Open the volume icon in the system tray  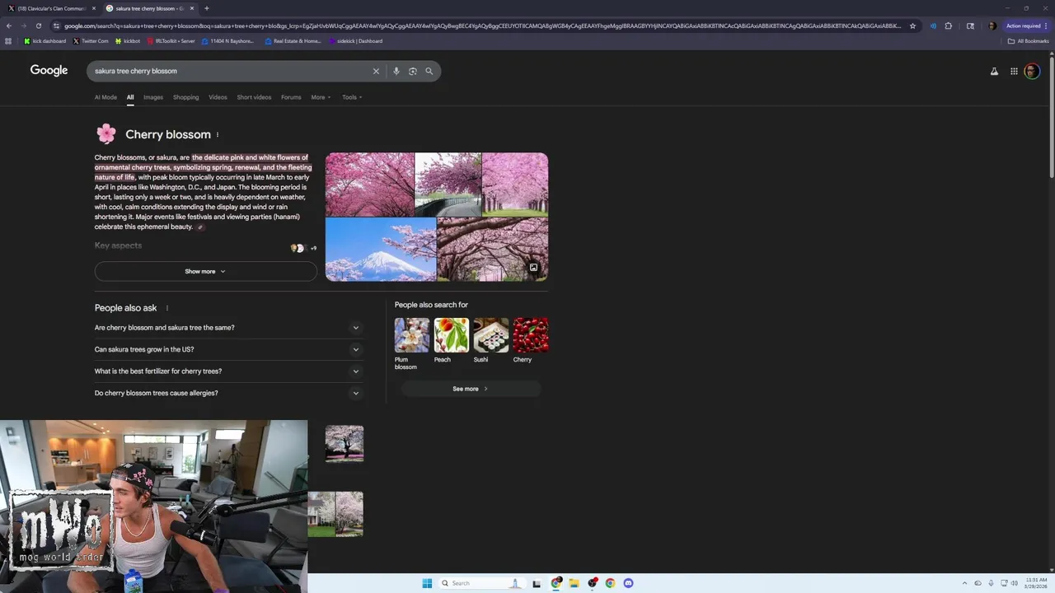click(1014, 583)
